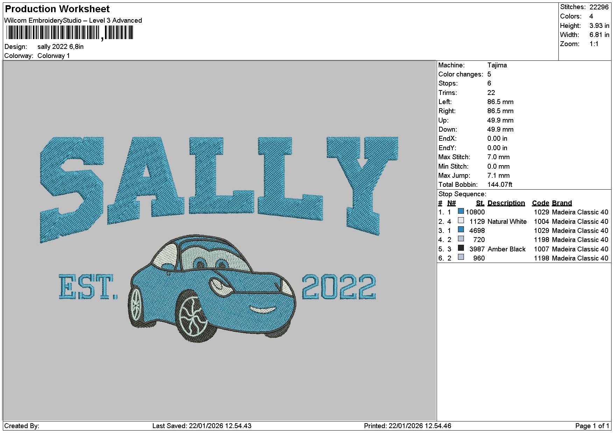Click the Zoom value 1:1
This screenshot has width=614, height=433.
click(594, 44)
